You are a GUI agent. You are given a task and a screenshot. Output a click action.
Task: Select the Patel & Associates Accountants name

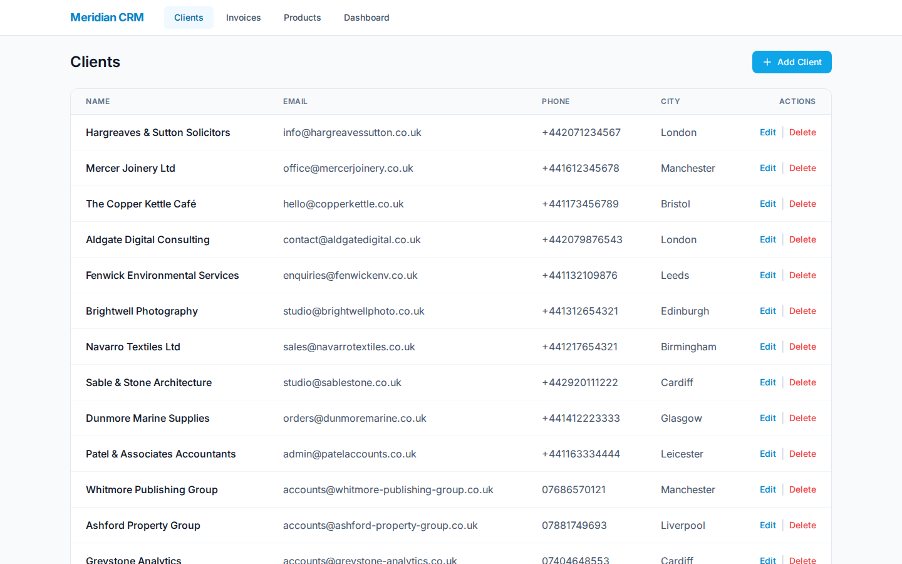[x=160, y=454]
